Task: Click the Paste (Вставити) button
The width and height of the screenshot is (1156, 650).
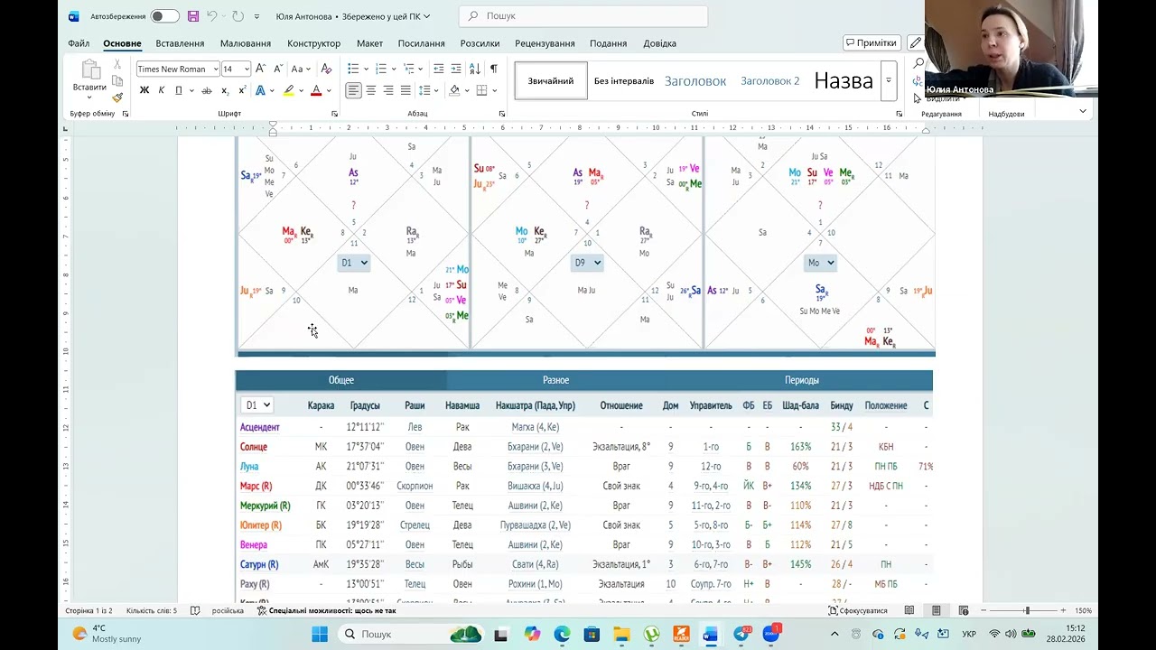Action: (89, 79)
